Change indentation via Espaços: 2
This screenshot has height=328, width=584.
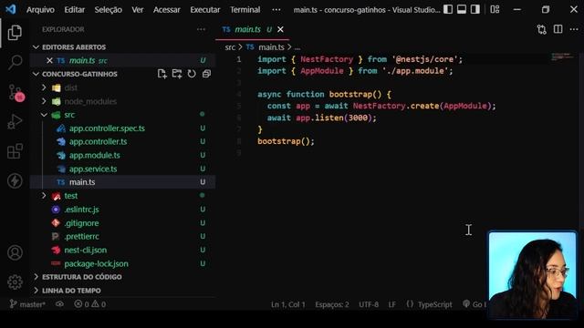(332, 304)
